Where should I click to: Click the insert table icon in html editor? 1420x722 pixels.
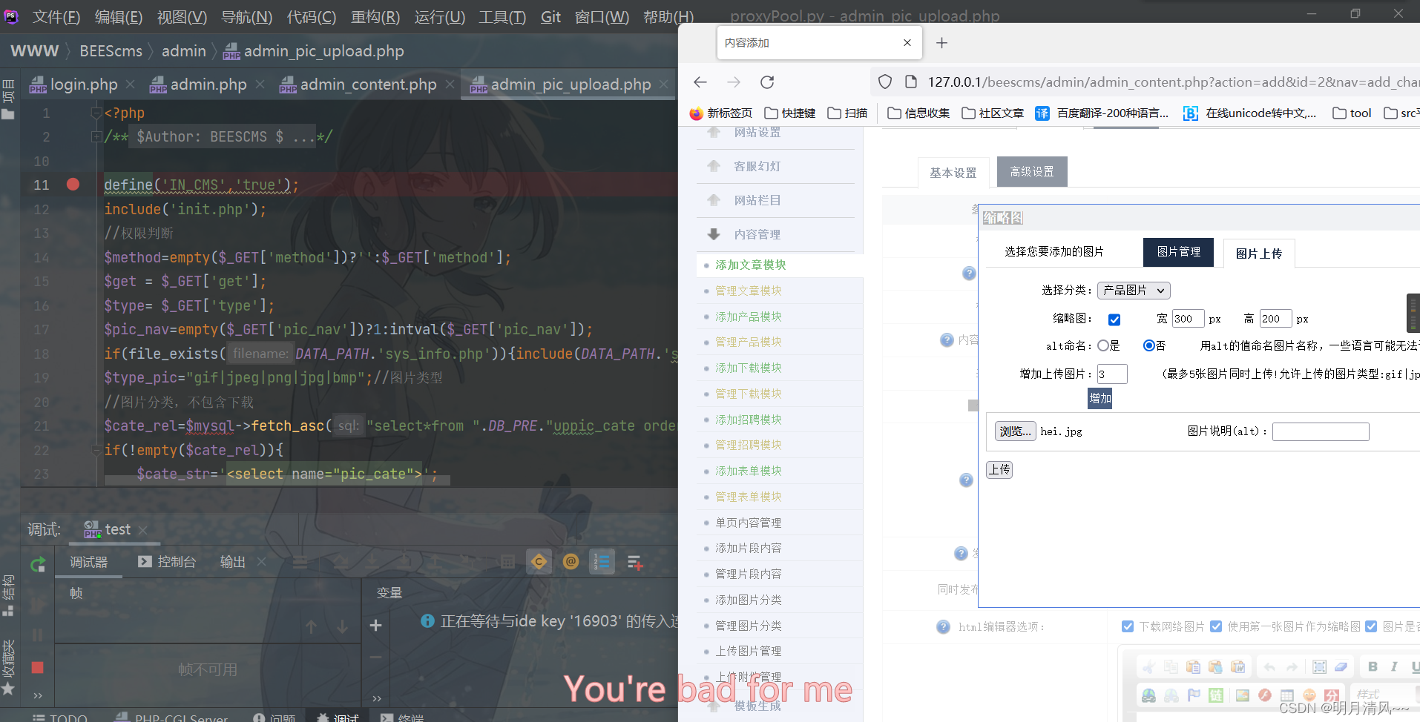point(1287,695)
